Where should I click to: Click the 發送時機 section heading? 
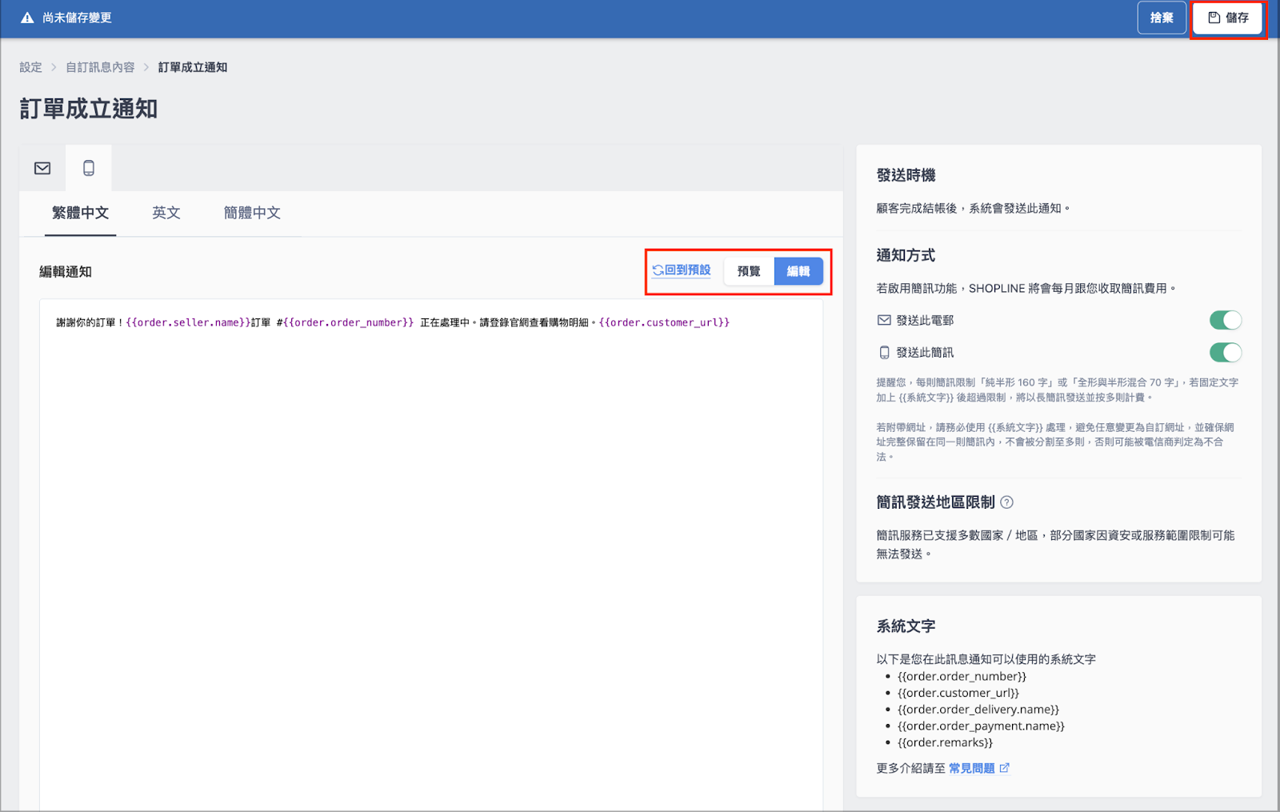tap(906, 175)
